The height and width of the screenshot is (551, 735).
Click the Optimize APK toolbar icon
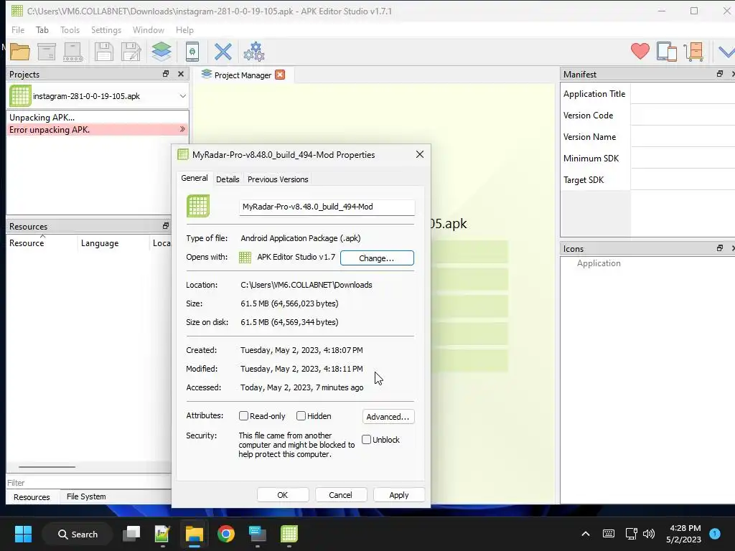click(x=47, y=52)
